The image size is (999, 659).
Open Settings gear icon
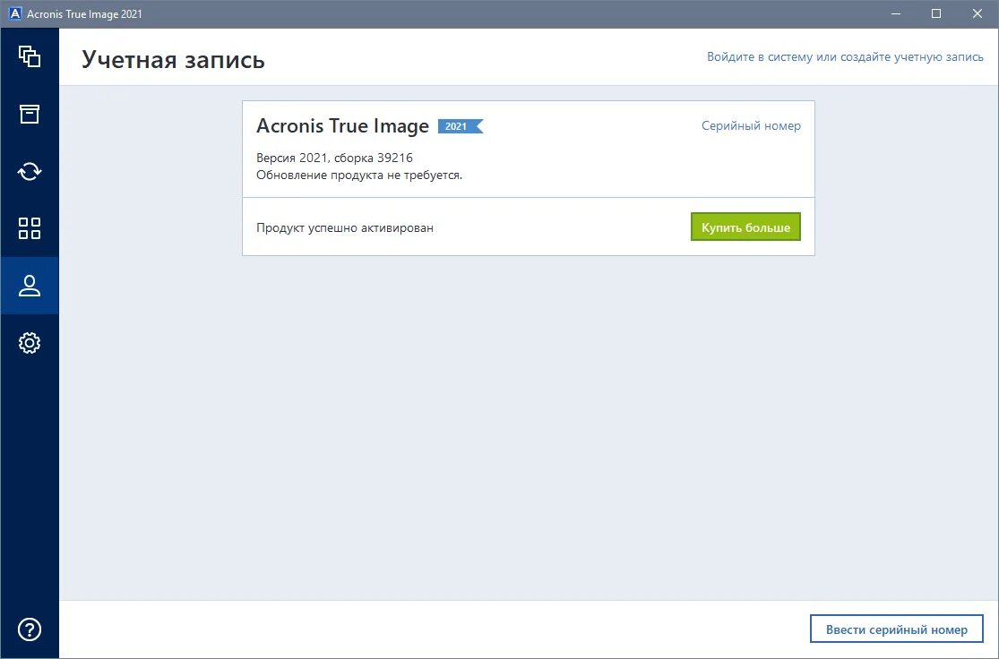(30, 343)
